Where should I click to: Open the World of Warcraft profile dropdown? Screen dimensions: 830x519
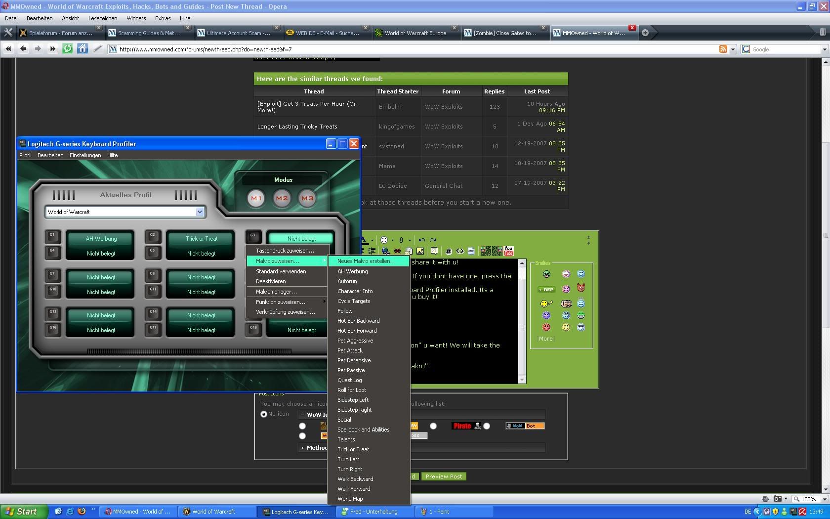click(200, 212)
